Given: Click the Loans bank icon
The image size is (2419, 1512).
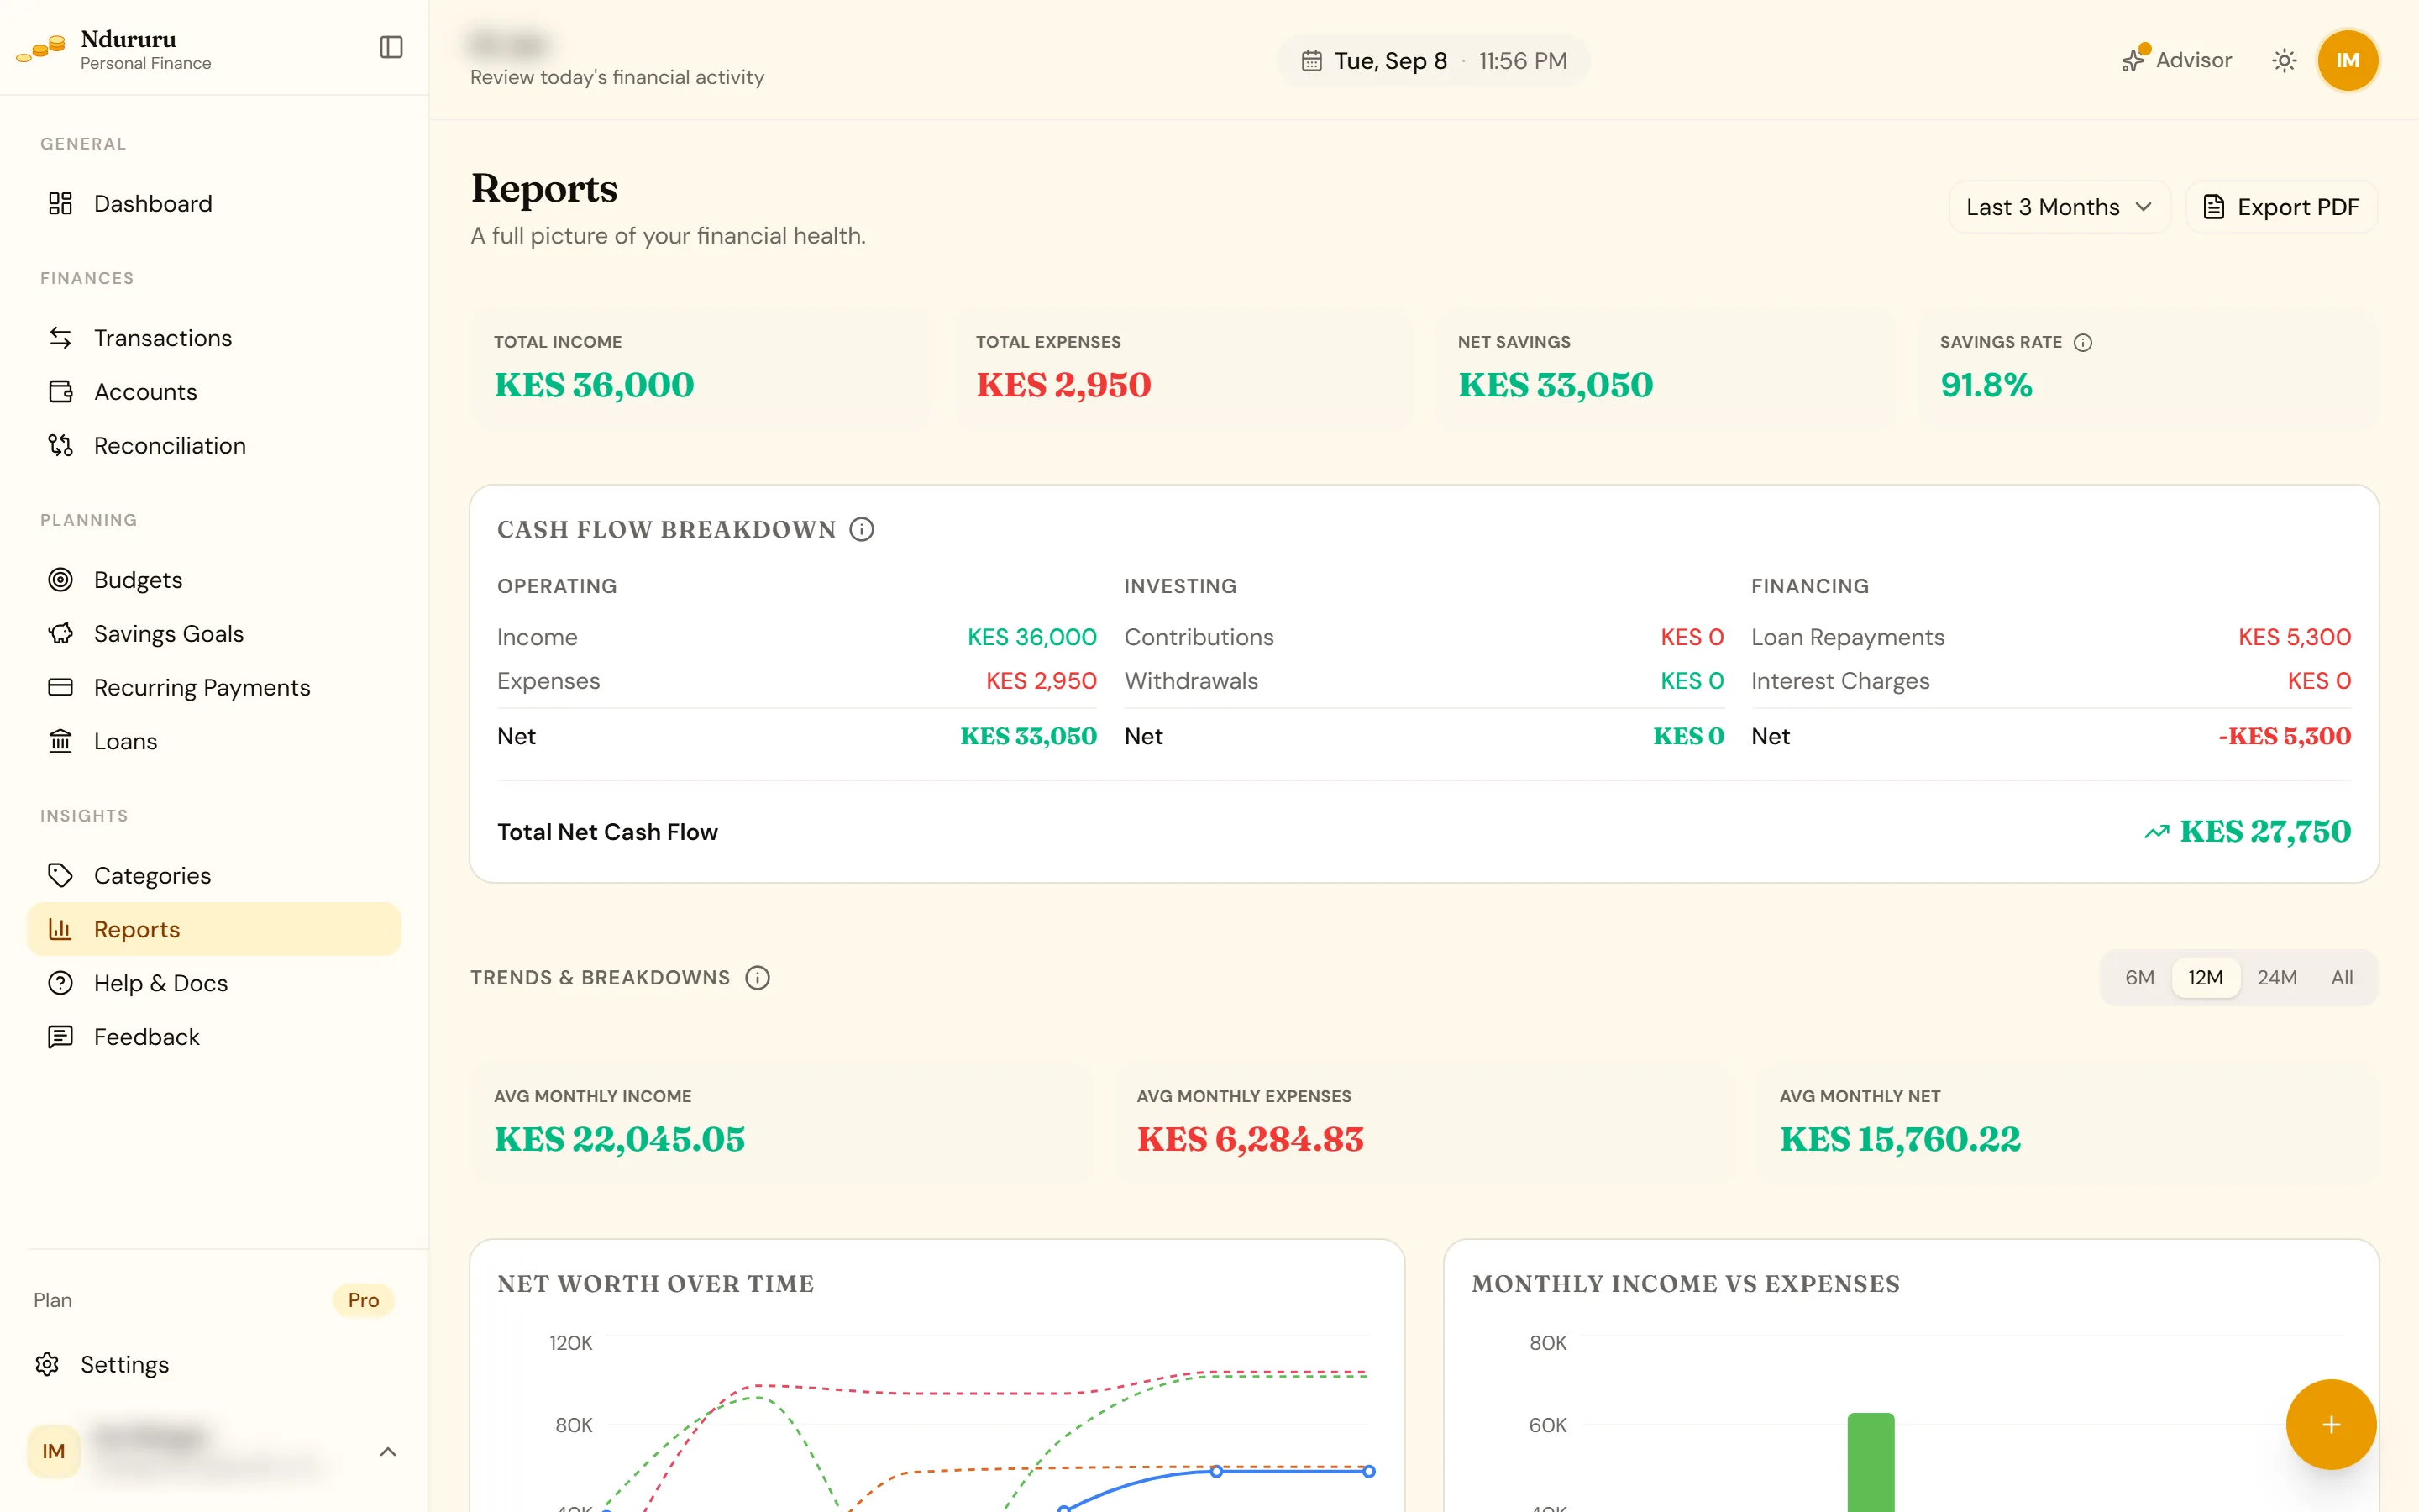Looking at the screenshot, I should coord(60,741).
